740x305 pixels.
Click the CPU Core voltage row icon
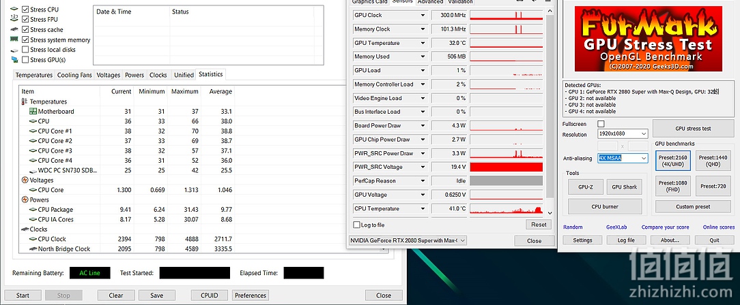click(33, 190)
